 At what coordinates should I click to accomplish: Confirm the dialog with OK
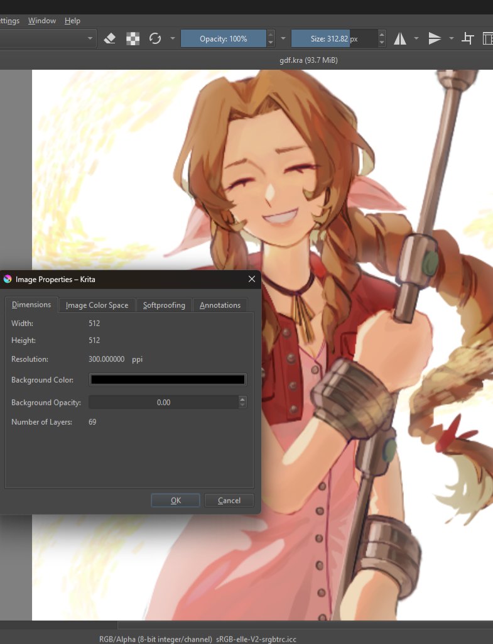tap(176, 500)
